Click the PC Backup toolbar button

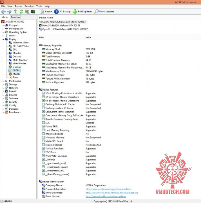pos(62,12)
